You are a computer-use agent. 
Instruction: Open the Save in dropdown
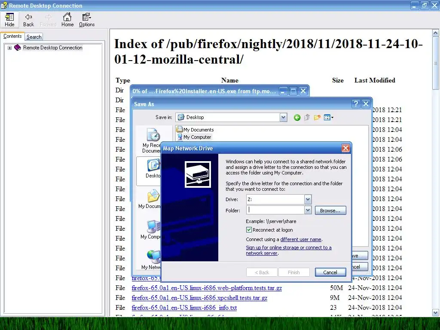284,117
